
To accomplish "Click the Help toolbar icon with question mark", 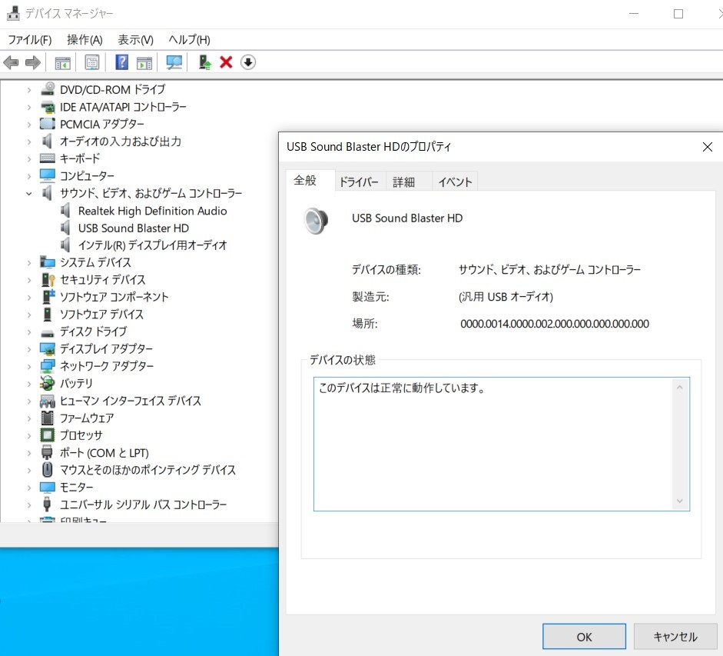I will pyautogui.click(x=121, y=62).
